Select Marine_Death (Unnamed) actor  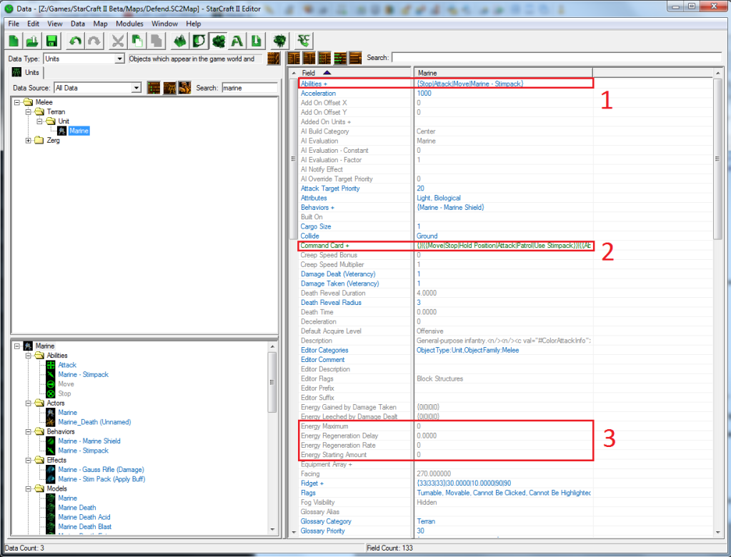94,422
